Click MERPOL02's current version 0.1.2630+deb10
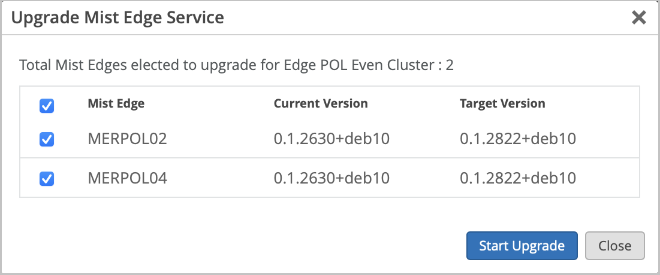 [x=331, y=139]
